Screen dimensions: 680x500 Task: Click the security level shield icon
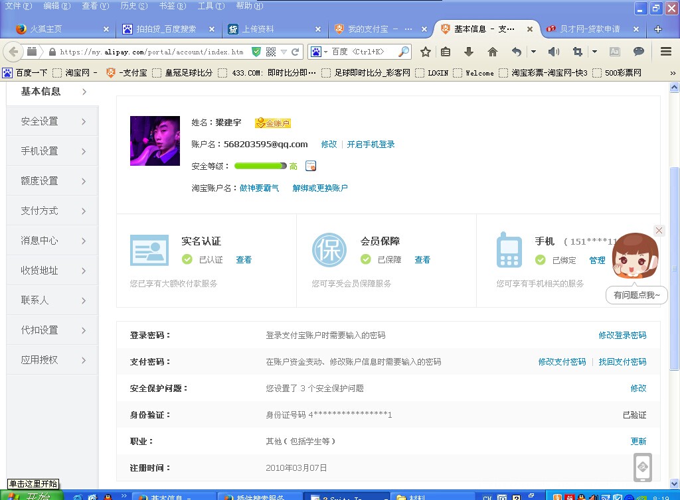point(311,166)
